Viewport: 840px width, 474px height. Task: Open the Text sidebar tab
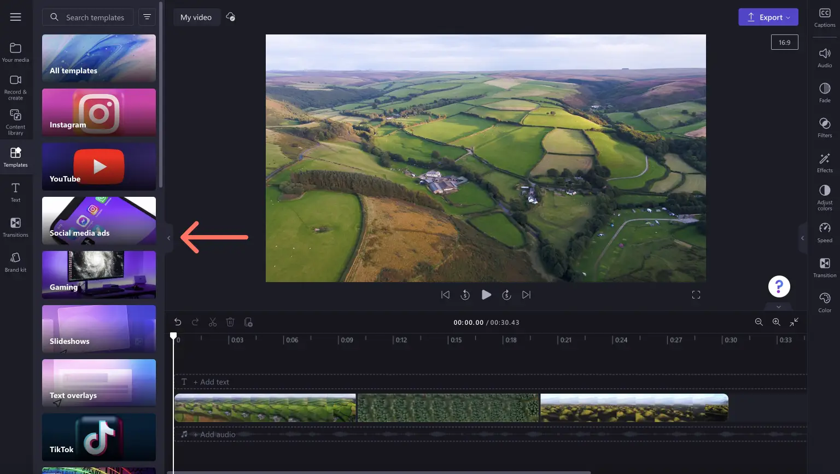15,192
